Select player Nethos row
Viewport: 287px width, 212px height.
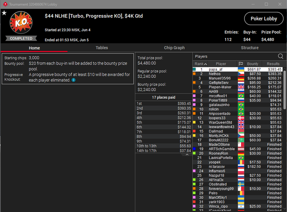(237, 74)
